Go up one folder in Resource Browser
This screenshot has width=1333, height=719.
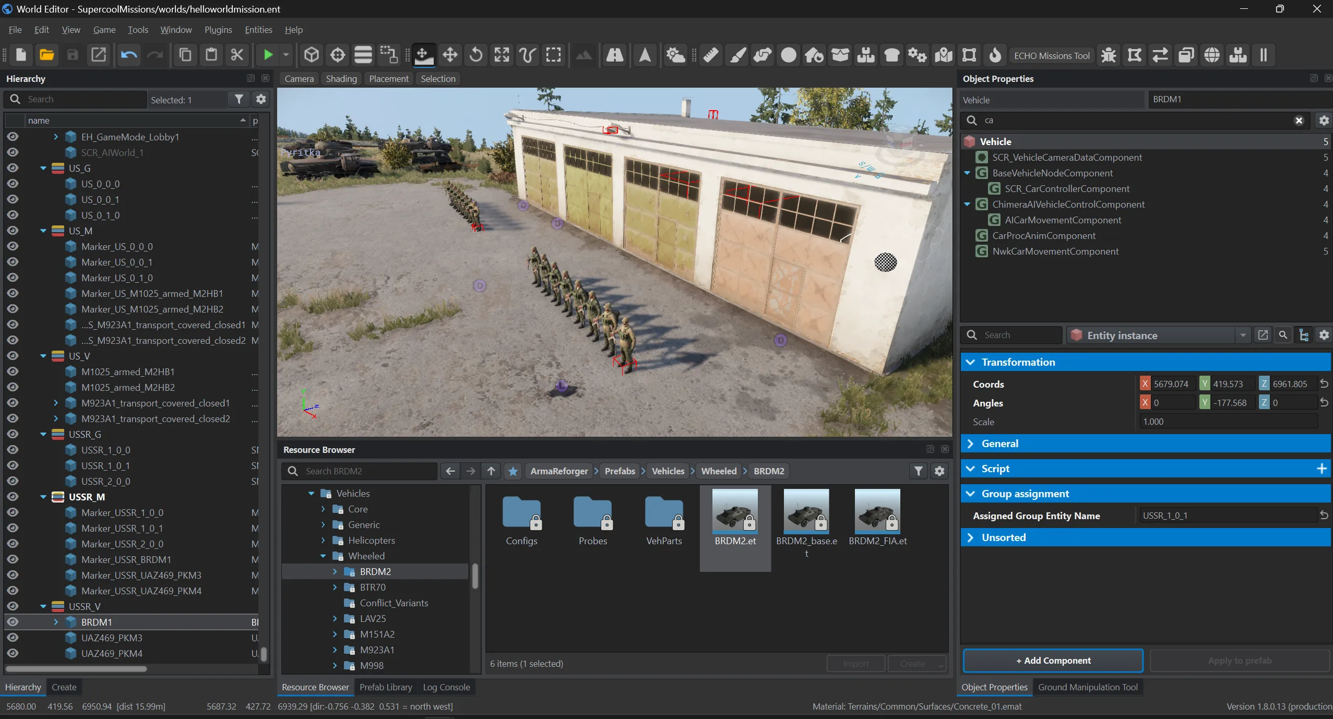[491, 471]
